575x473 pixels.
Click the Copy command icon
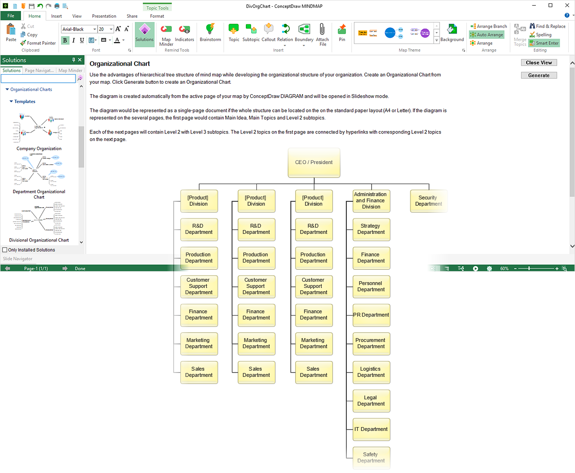point(23,34)
